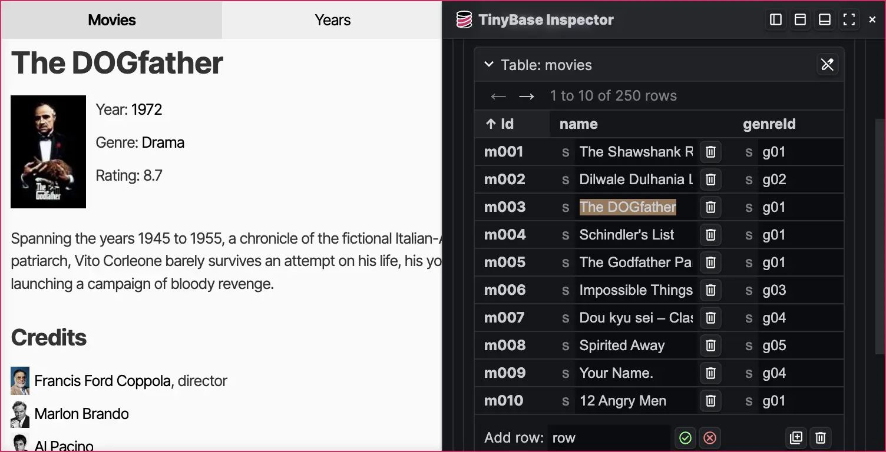Viewport: 886px width, 452px height.
Task: Select the Movies tab
Action: click(111, 19)
